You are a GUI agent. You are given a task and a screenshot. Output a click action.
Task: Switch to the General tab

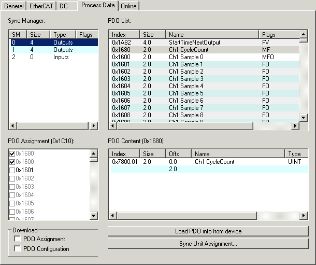point(13,6)
